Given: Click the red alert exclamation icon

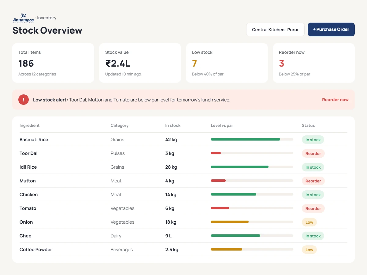Looking at the screenshot, I should (24, 100).
